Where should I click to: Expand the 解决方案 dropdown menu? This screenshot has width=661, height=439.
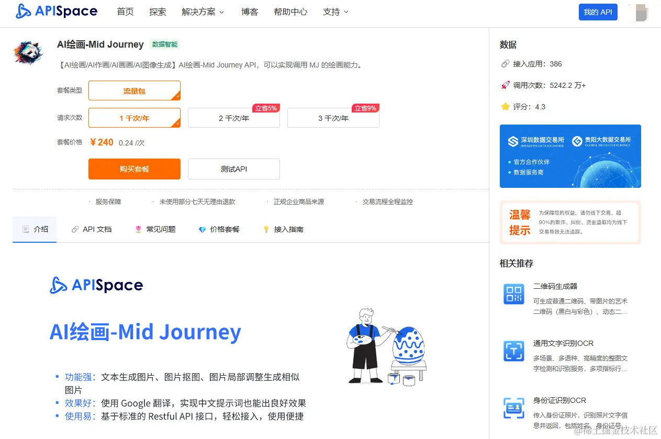203,12
